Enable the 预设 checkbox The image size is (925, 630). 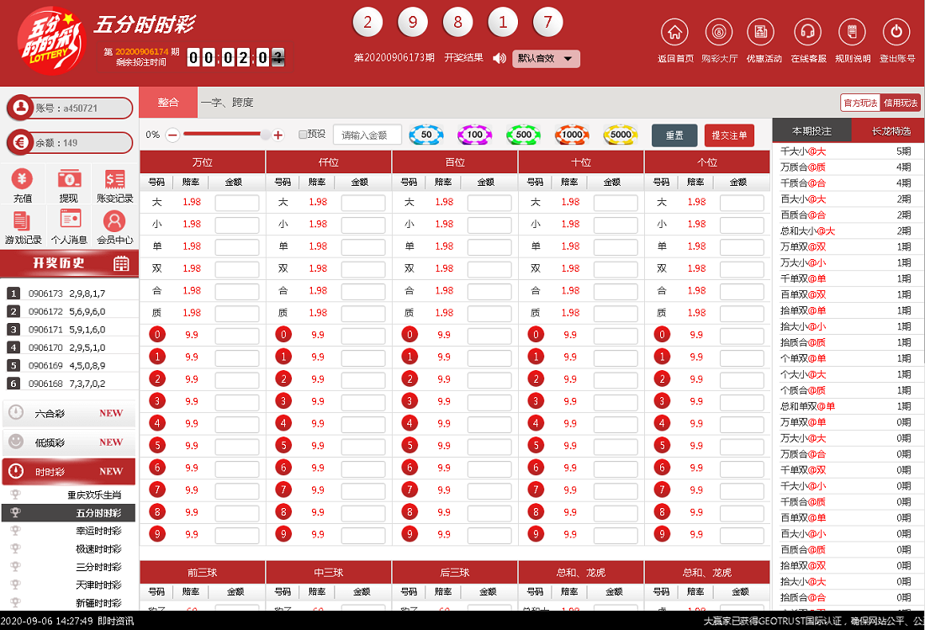tap(303, 135)
